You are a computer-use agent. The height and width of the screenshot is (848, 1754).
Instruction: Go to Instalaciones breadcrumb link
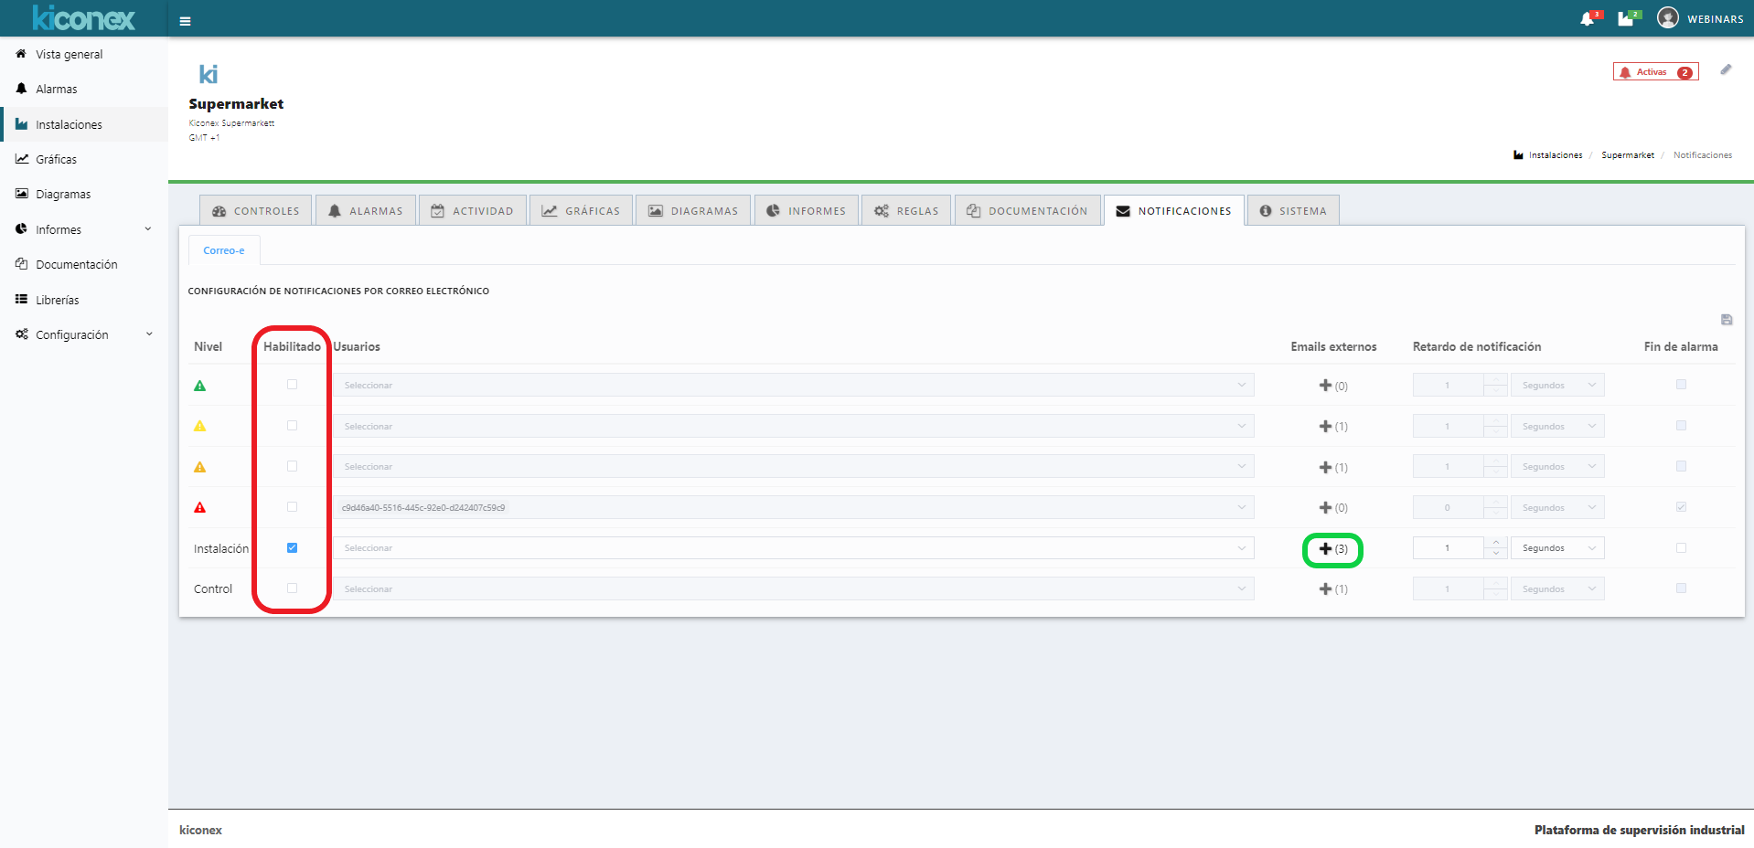click(x=1555, y=155)
